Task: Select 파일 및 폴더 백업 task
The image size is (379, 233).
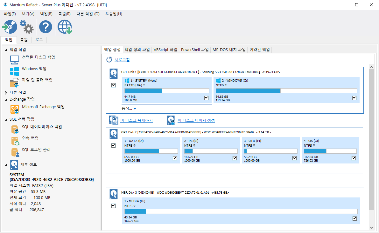Action: click(x=37, y=80)
